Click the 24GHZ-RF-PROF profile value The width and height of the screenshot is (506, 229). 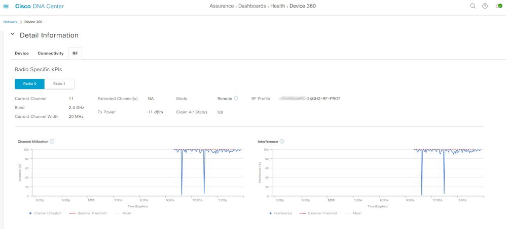click(310, 99)
